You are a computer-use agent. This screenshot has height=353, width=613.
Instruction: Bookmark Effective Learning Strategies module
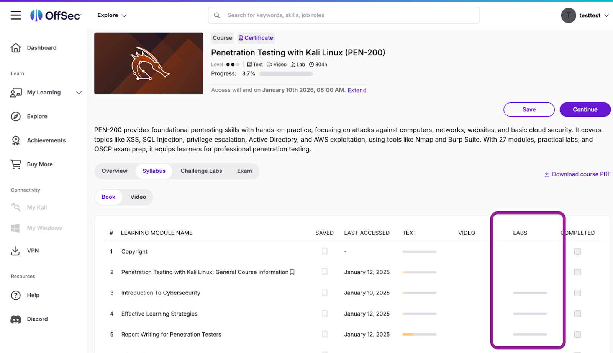tap(325, 314)
